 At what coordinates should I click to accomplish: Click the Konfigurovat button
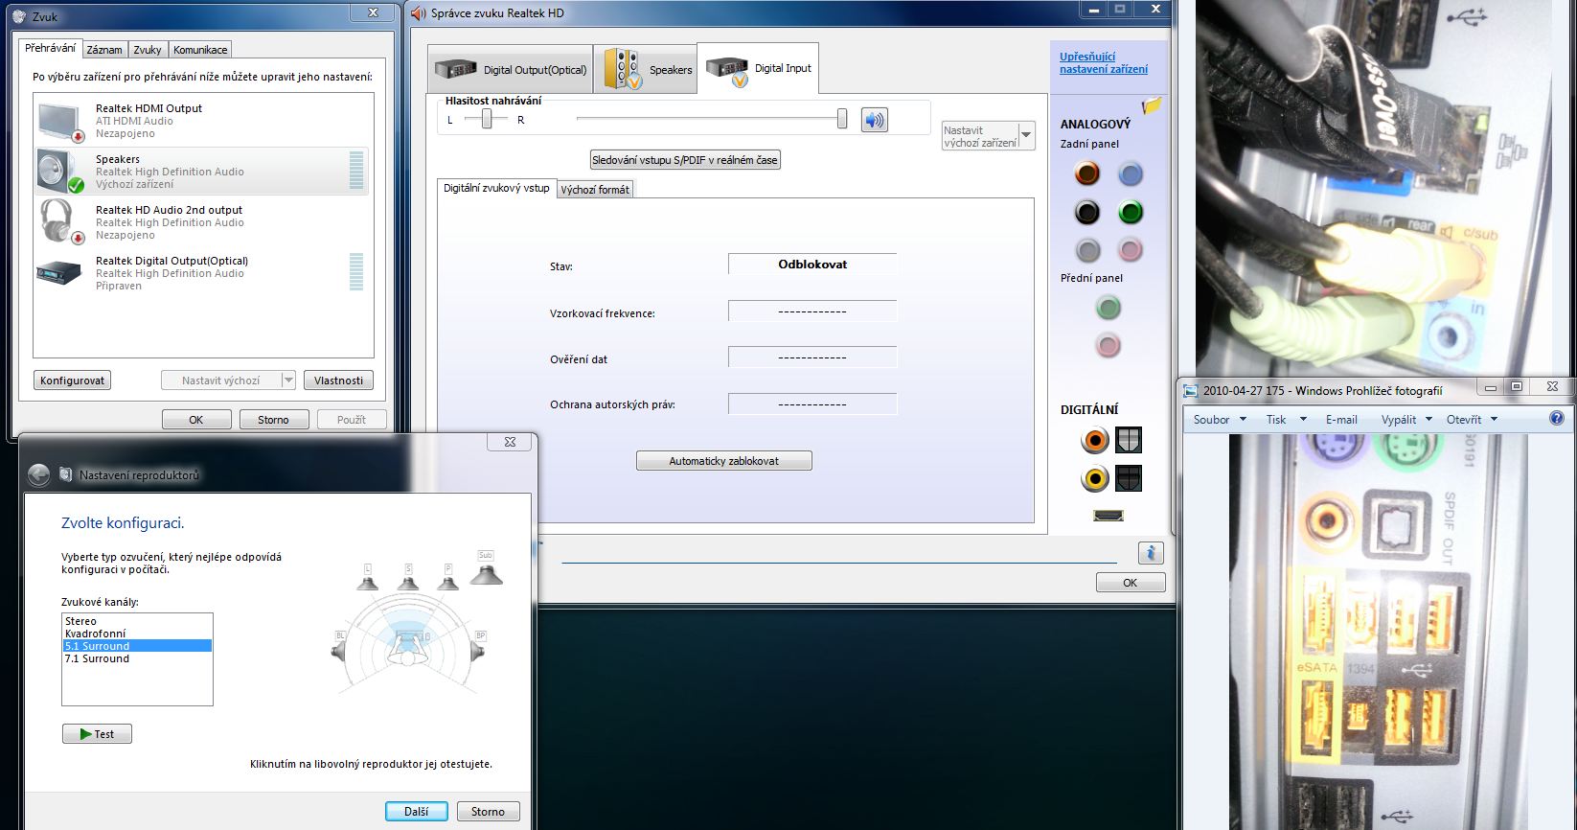(x=72, y=380)
